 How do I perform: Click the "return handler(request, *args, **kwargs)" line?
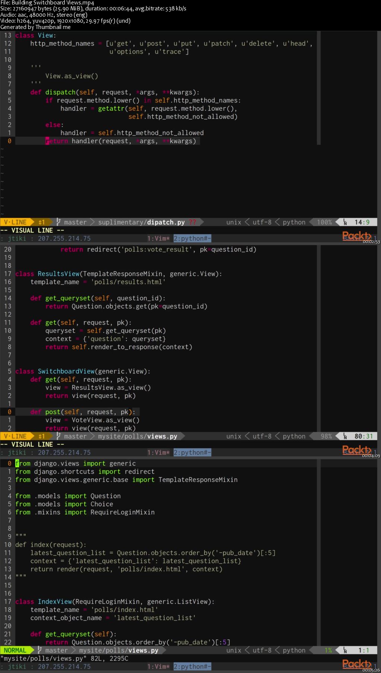(121, 141)
